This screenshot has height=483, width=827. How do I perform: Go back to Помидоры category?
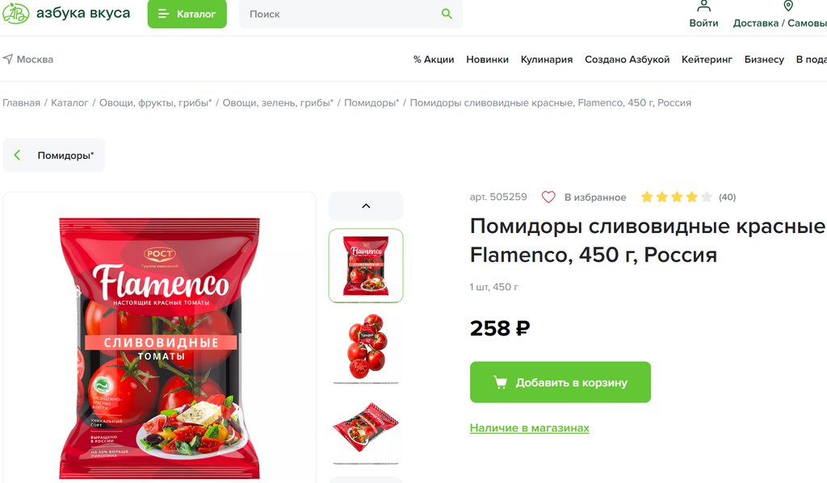54,155
